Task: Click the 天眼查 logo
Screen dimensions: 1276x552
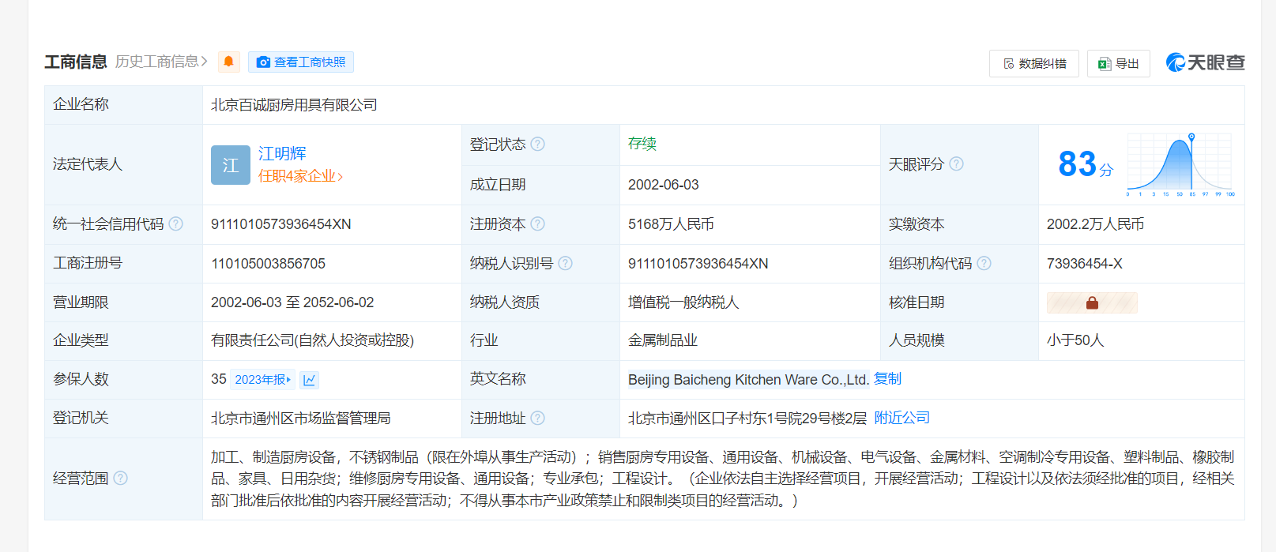Action: click(x=1206, y=62)
